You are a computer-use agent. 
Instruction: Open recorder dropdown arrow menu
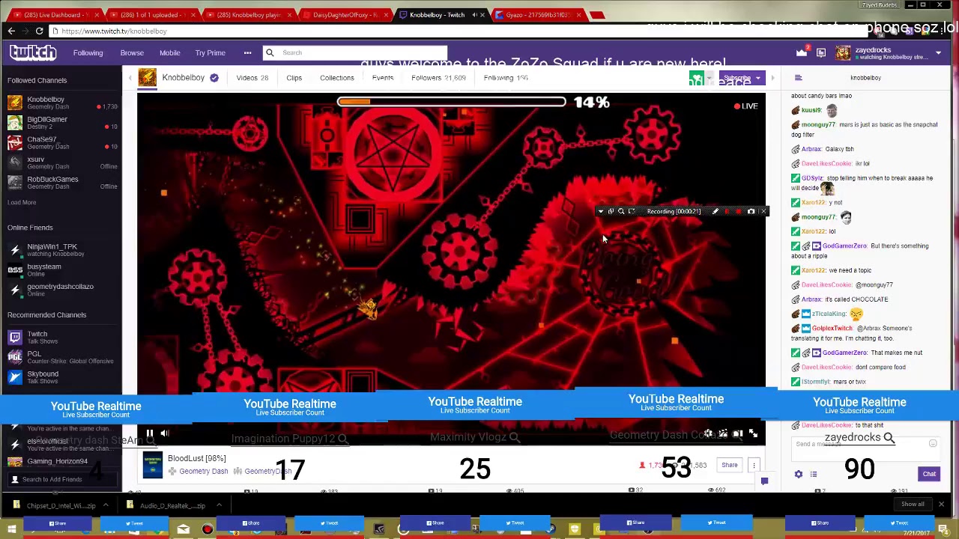click(x=601, y=212)
